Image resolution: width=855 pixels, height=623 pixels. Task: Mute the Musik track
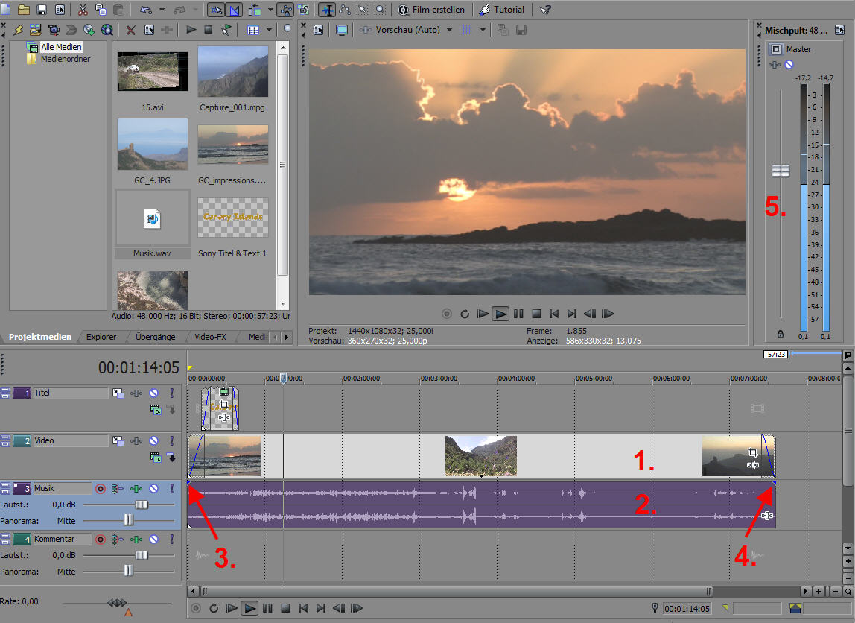154,489
